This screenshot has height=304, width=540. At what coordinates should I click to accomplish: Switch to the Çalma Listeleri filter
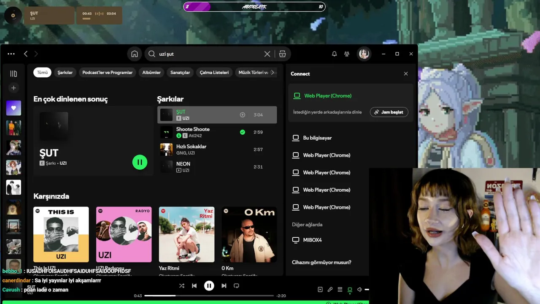[x=214, y=73]
